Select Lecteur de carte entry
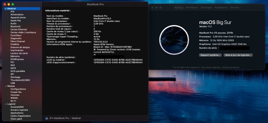Image resolution: width=268 pixels, height=123 pixels. 19,53
